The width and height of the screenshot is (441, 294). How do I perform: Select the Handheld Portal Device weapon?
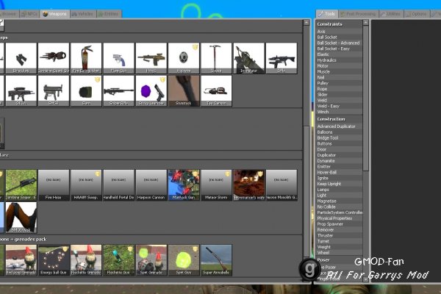click(118, 185)
